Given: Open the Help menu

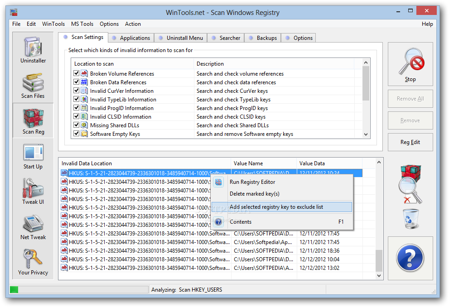Looking at the screenshot, I should 427,24.
